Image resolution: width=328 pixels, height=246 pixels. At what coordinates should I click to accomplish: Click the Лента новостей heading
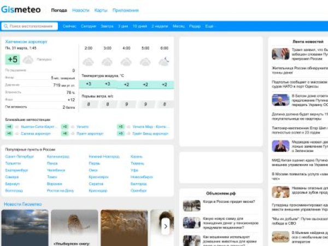308,42
